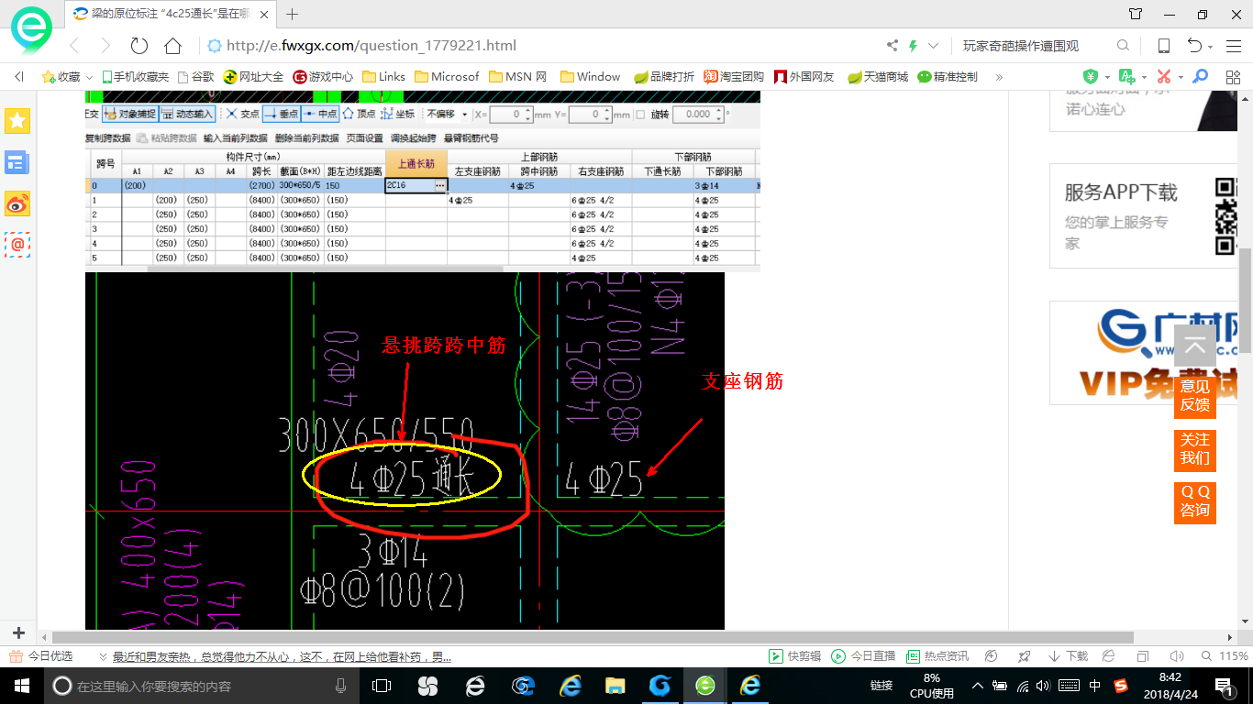Open 手机收藏夹 bookmark

click(x=136, y=77)
